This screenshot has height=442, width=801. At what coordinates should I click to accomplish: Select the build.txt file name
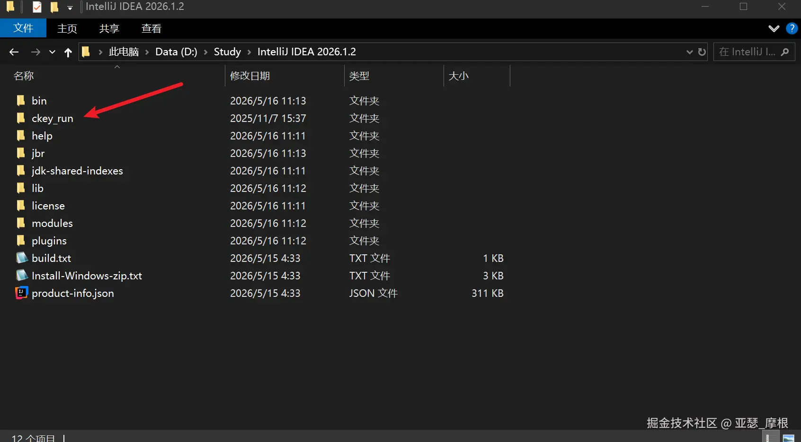pyautogui.click(x=51, y=258)
